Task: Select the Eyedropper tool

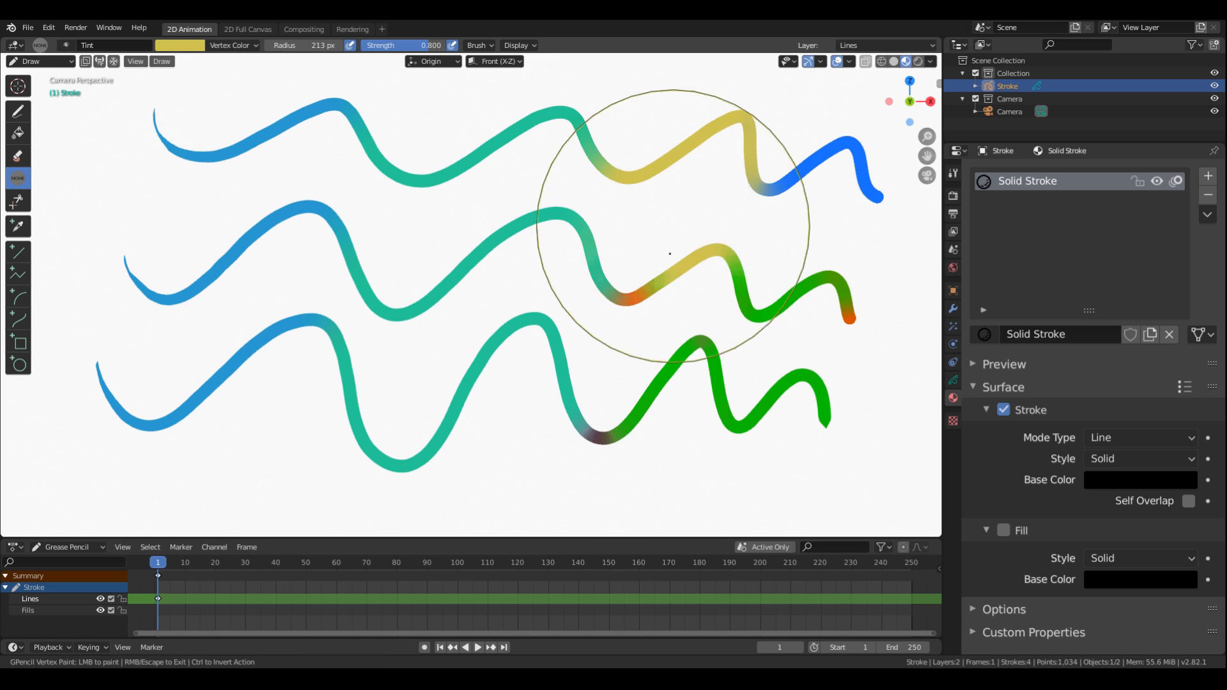Action: tap(19, 224)
